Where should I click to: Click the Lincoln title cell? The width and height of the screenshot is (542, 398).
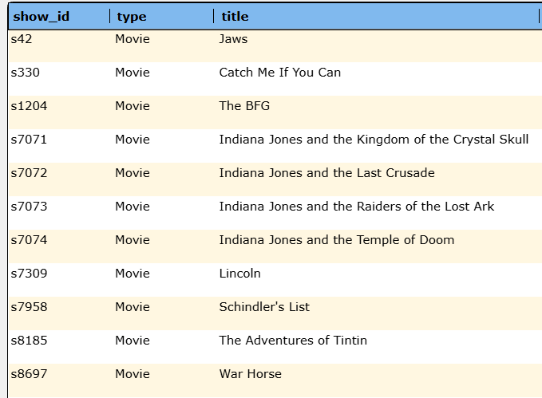(x=239, y=274)
